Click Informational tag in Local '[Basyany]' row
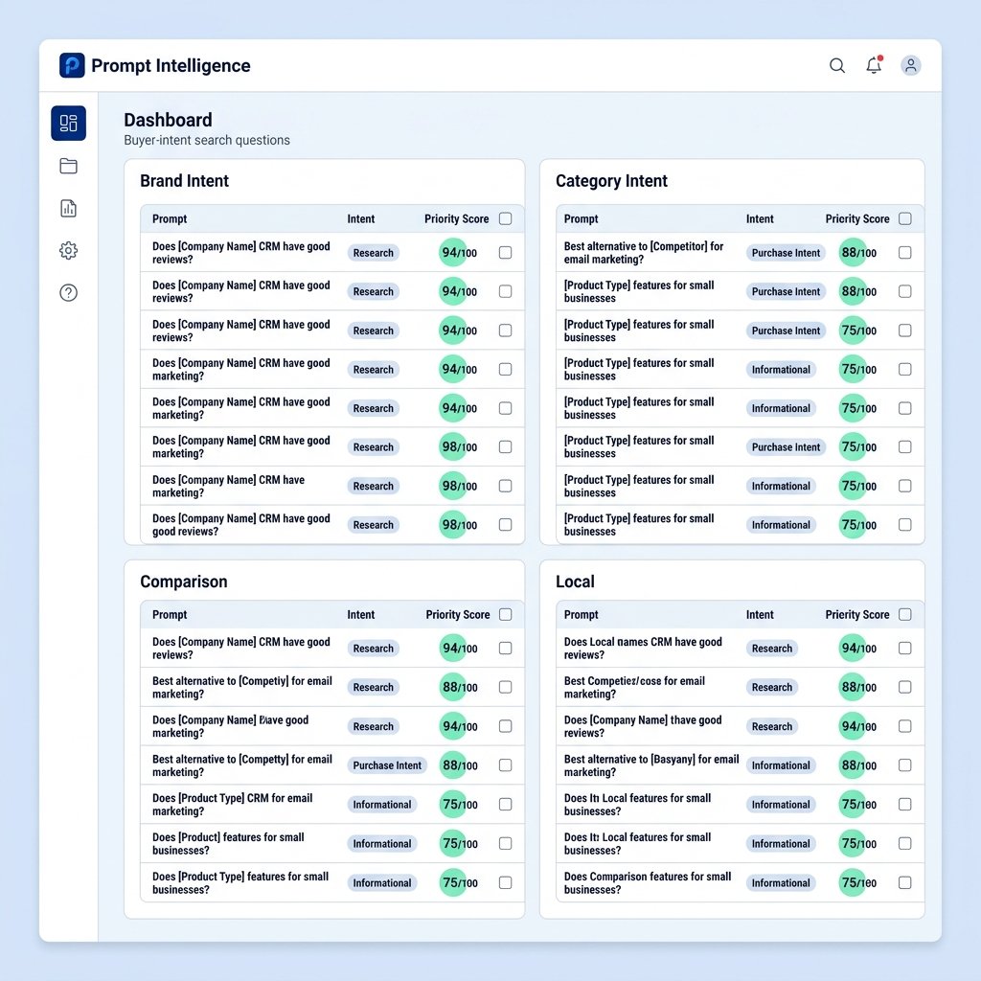981x981 pixels. pyautogui.click(x=781, y=765)
